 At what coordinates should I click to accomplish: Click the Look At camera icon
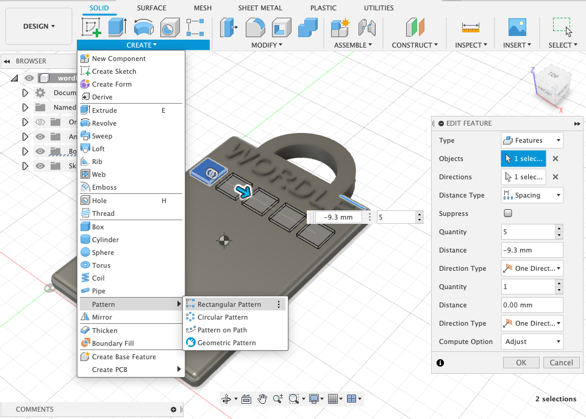point(246,399)
